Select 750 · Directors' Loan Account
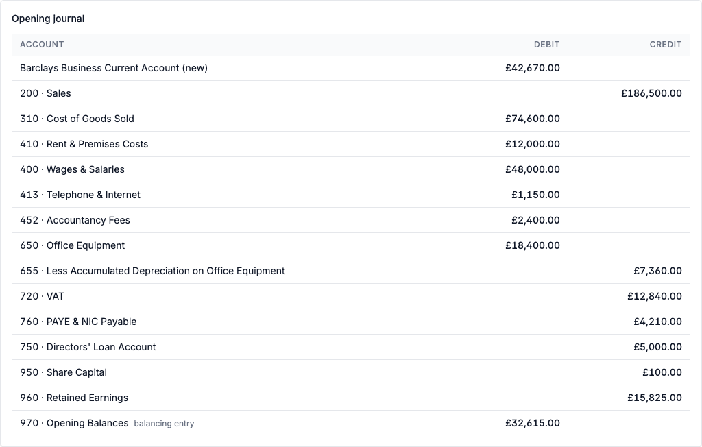Screen dimensions: 702x447 tap(88, 347)
